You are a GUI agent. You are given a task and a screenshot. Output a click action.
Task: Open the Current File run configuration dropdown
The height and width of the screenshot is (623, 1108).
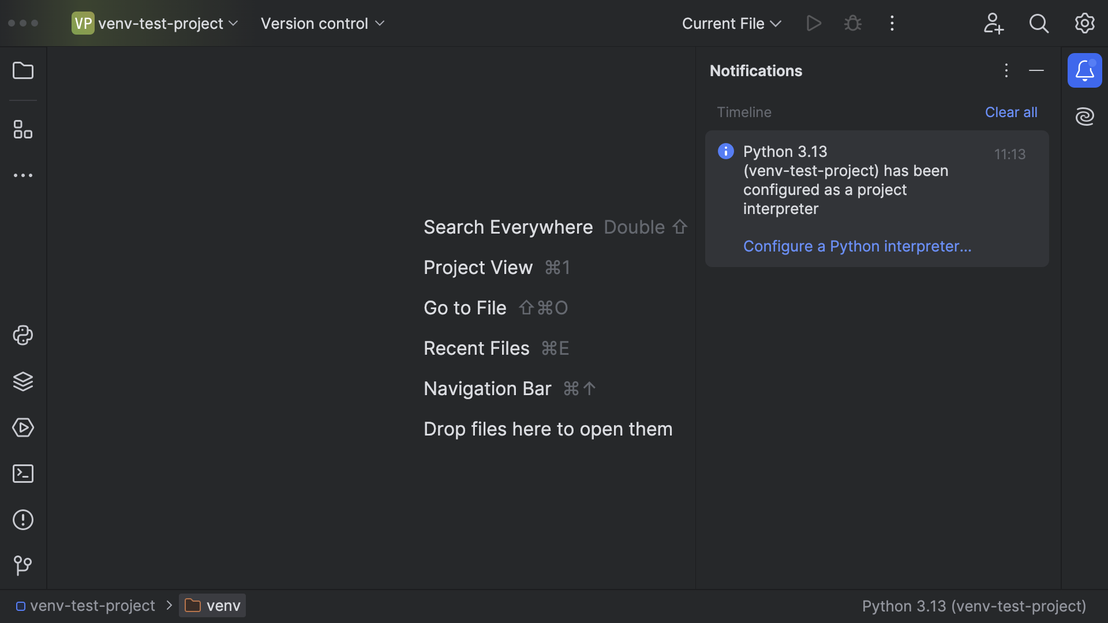[x=731, y=23]
